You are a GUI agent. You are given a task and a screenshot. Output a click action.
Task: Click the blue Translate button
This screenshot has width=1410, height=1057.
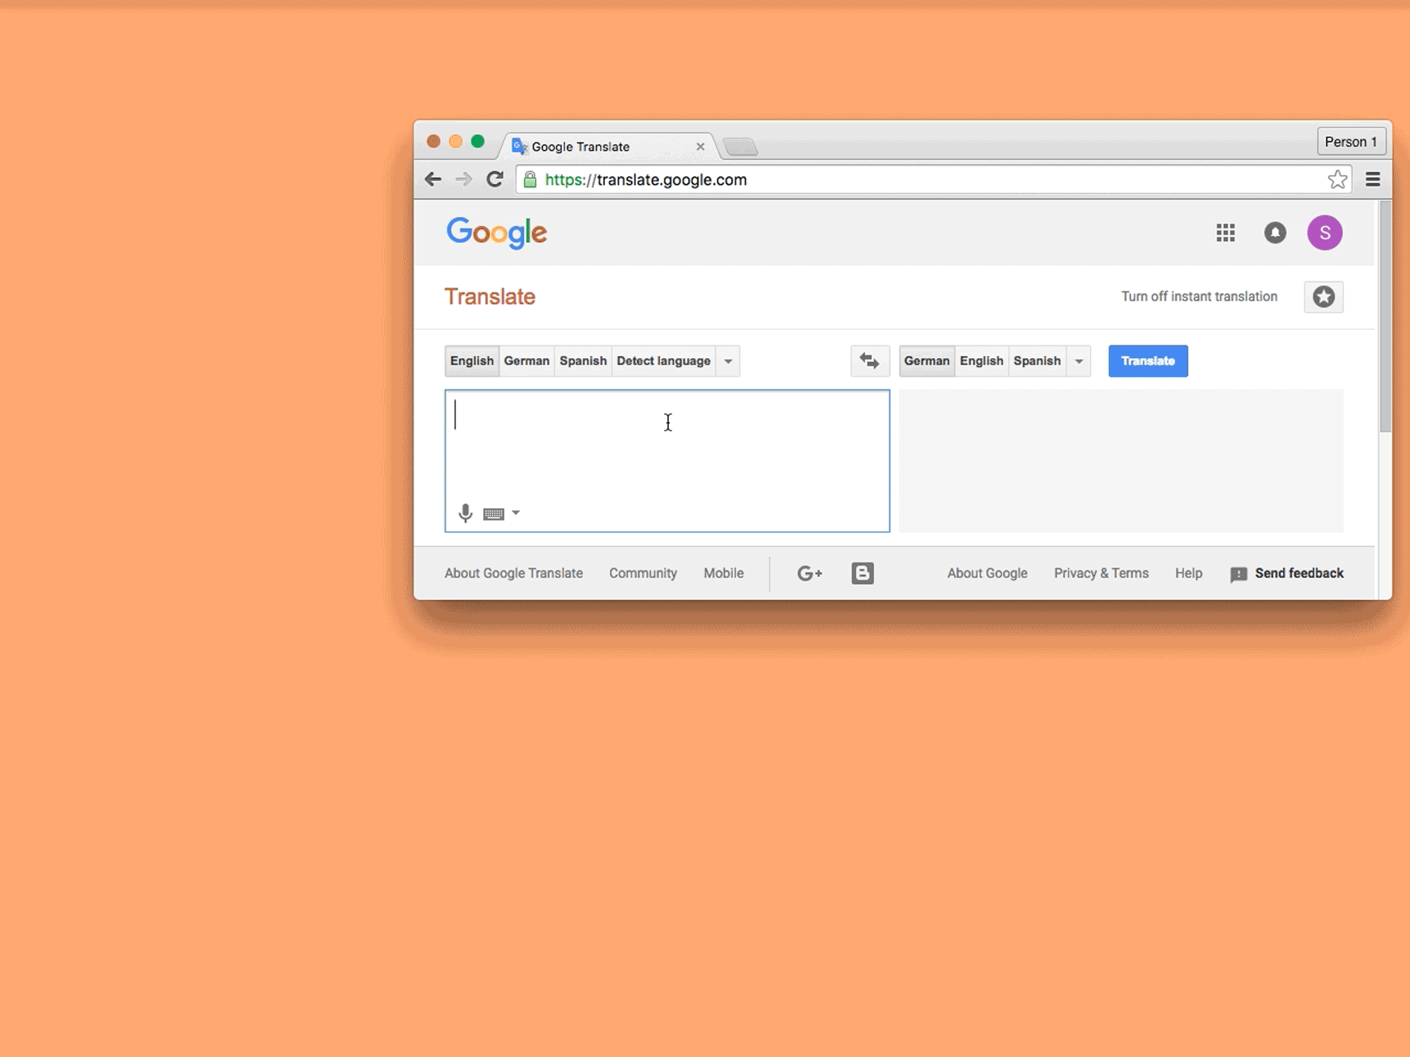pyautogui.click(x=1147, y=361)
